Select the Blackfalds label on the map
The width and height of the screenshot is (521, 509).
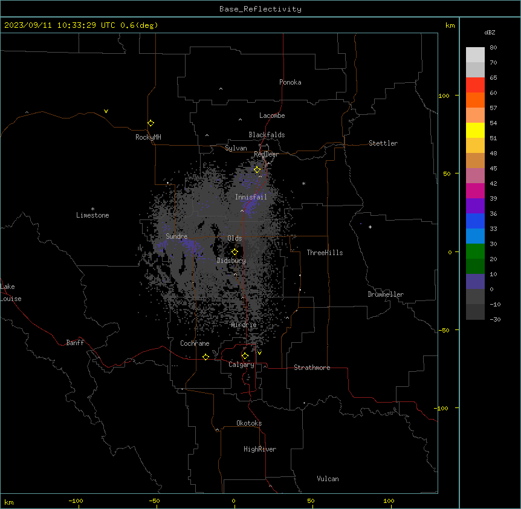[267, 135]
